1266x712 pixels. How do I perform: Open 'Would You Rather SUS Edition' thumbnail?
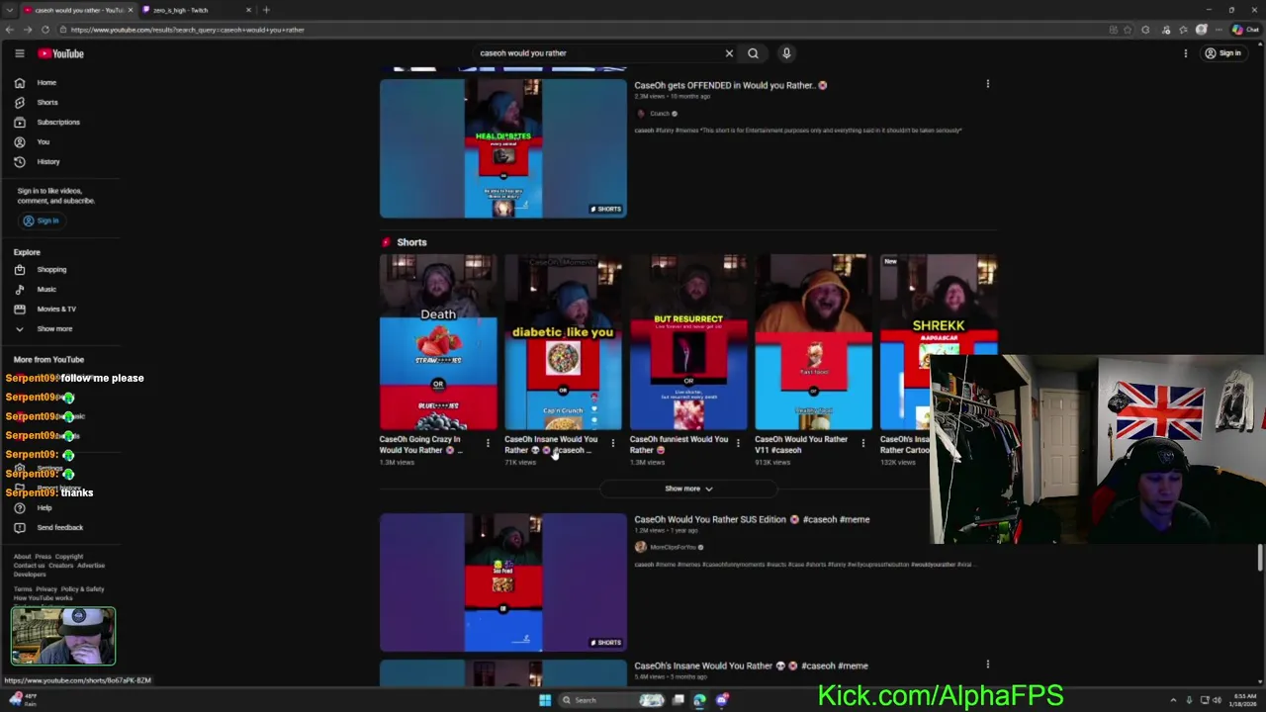pyautogui.click(x=502, y=582)
